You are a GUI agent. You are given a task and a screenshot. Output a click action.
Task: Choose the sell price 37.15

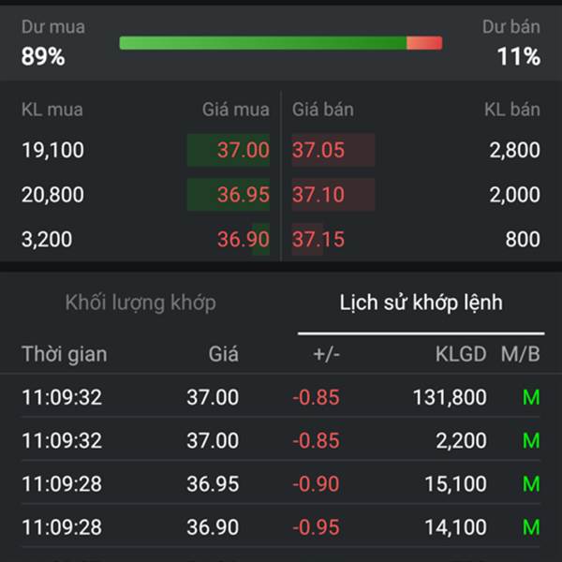coord(319,240)
